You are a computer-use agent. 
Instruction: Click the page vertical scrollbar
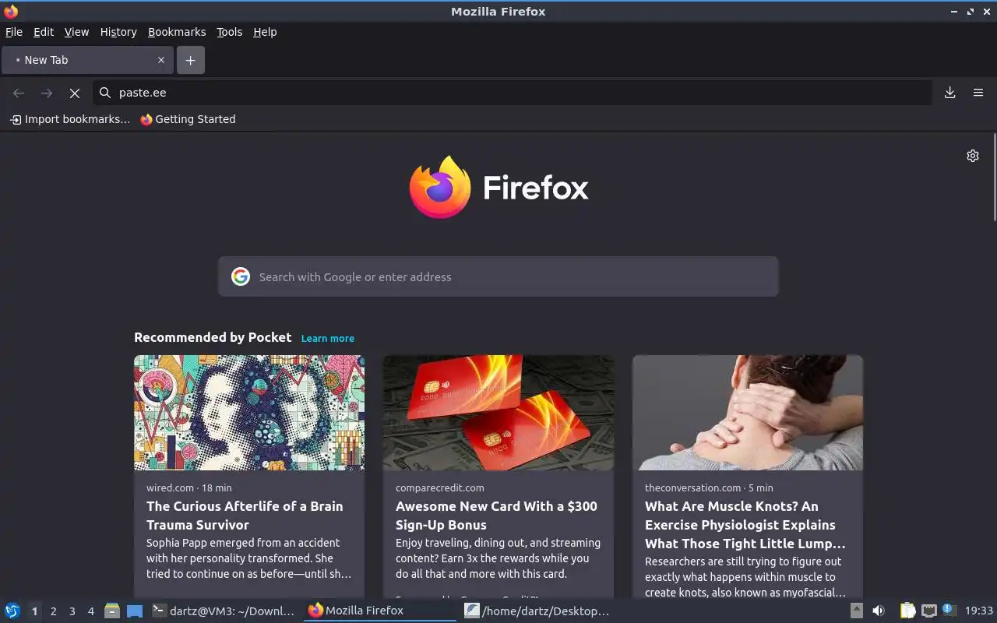point(994,178)
